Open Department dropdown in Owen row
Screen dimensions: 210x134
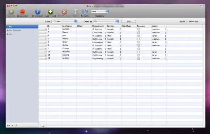[99, 42]
